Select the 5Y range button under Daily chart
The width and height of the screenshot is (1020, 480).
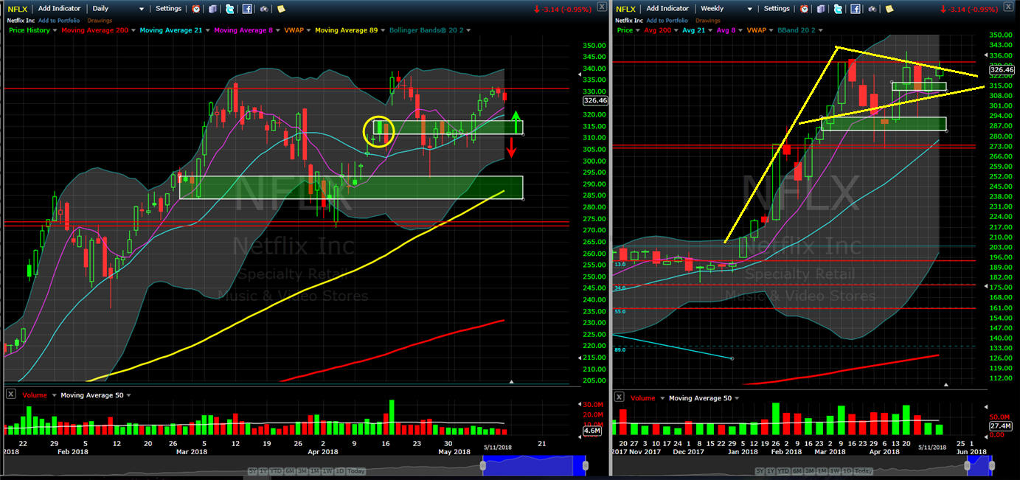[252, 471]
